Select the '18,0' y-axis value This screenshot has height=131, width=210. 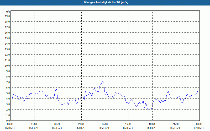coord(8,22)
